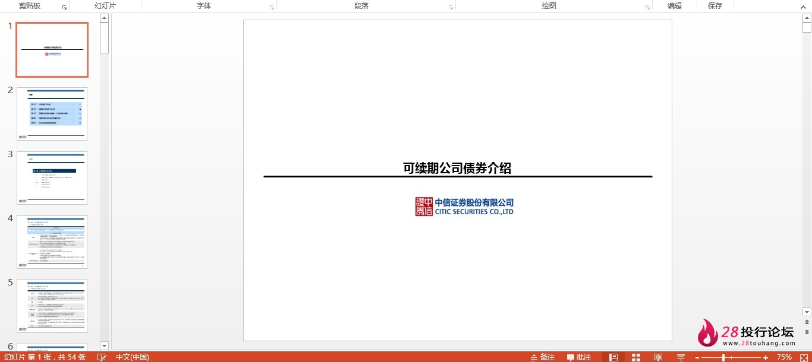Select slide 4 thumbnail

pyautogui.click(x=52, y=242)
